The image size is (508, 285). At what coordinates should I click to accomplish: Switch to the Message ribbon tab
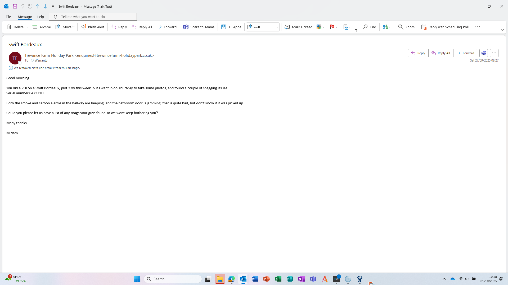pyautogui.click(x=25, y=17)
